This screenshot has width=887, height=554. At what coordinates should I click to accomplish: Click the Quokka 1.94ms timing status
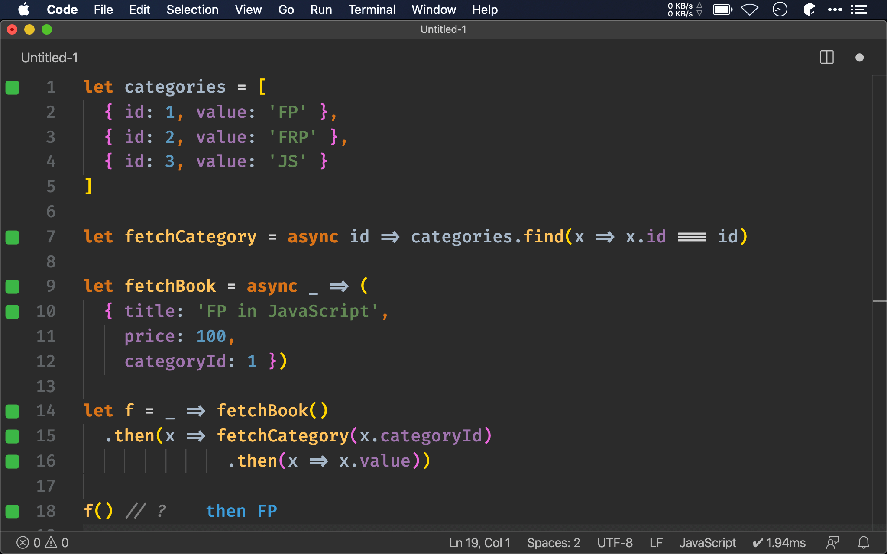(x=779, y=542)
